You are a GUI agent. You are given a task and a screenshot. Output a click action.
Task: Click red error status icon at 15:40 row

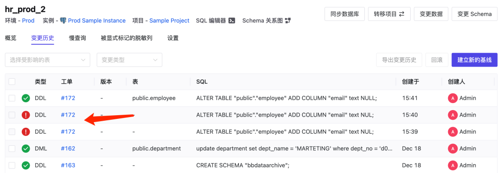26,115
